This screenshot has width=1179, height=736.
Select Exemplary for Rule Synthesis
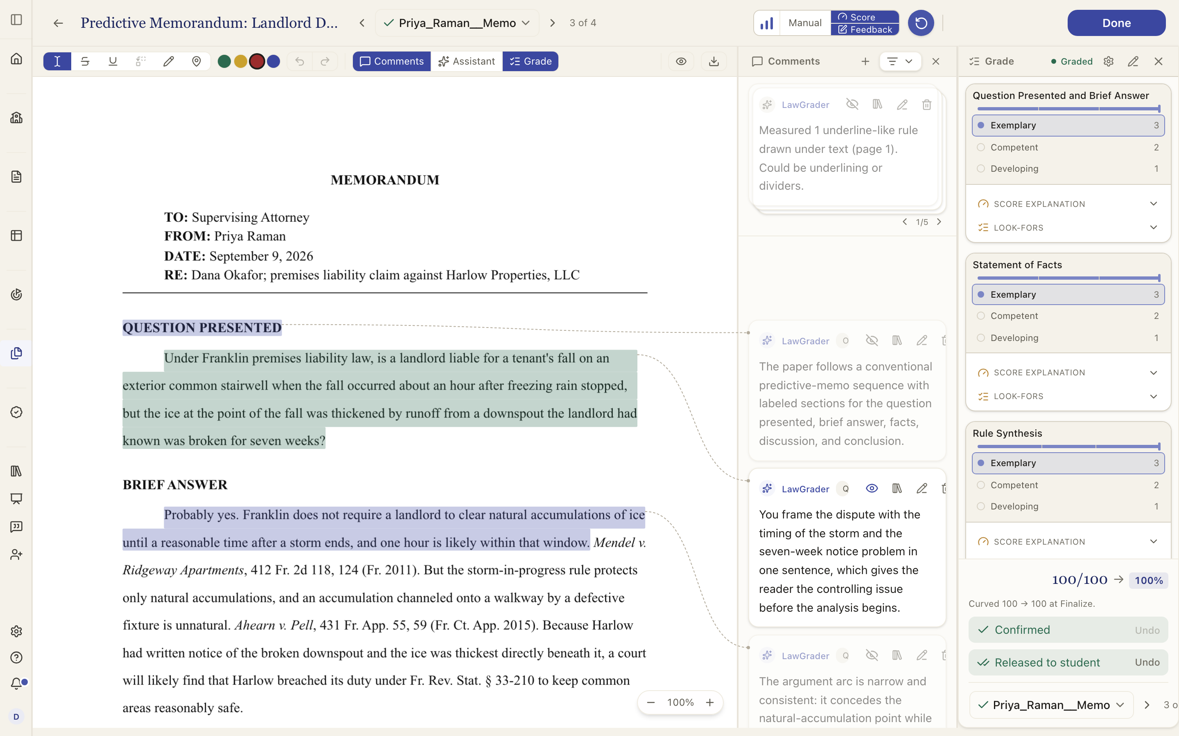[1068, 463]
